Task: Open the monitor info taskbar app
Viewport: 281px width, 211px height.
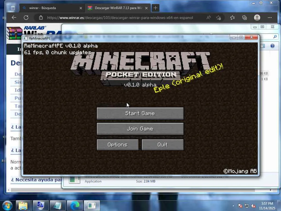Action: (x=41, y=206)
